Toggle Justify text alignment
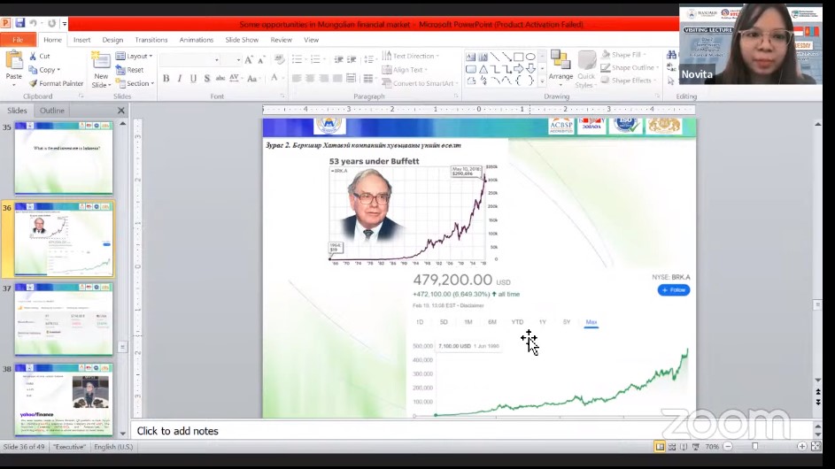The image size is (835, 469). [337, 78]
